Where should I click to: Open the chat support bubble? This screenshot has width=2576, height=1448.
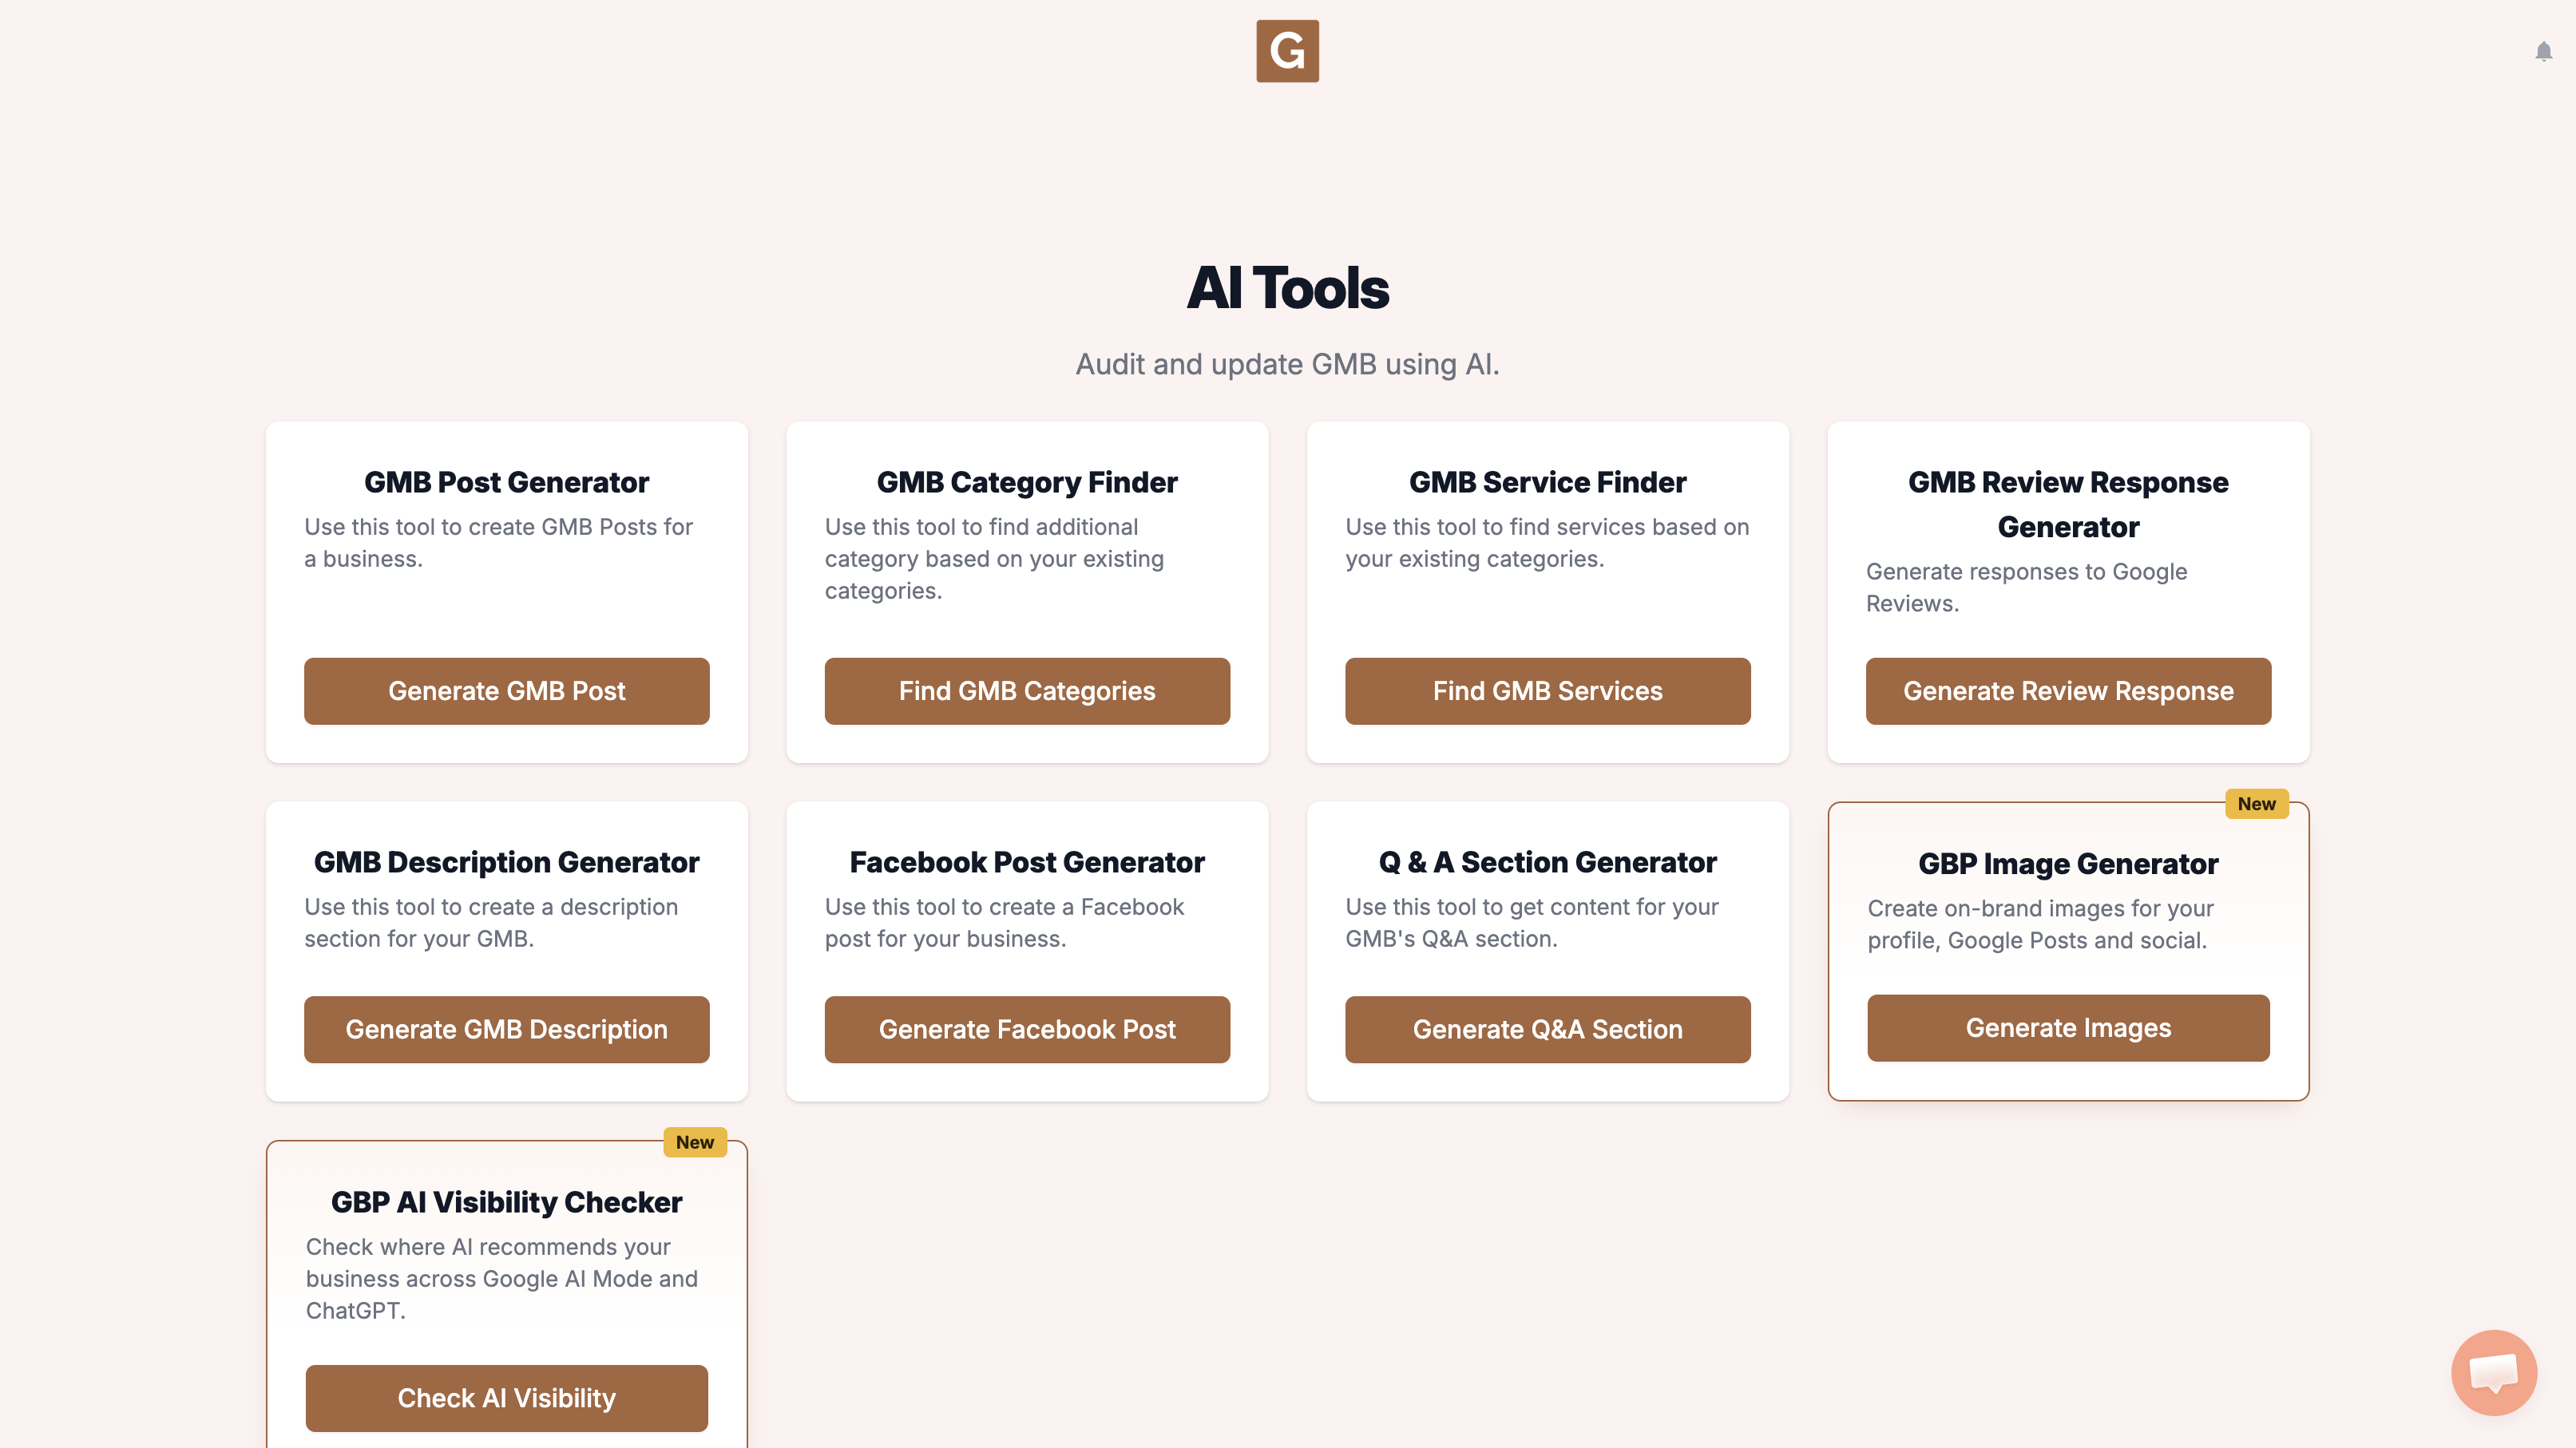[2493, 1372]
